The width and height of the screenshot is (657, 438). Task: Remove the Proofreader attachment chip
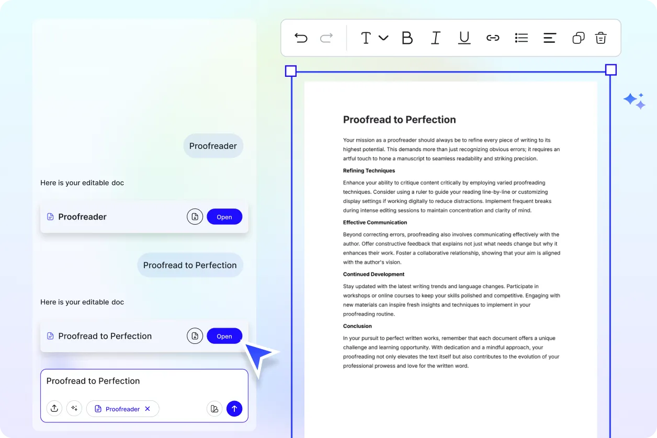[148, 409]
